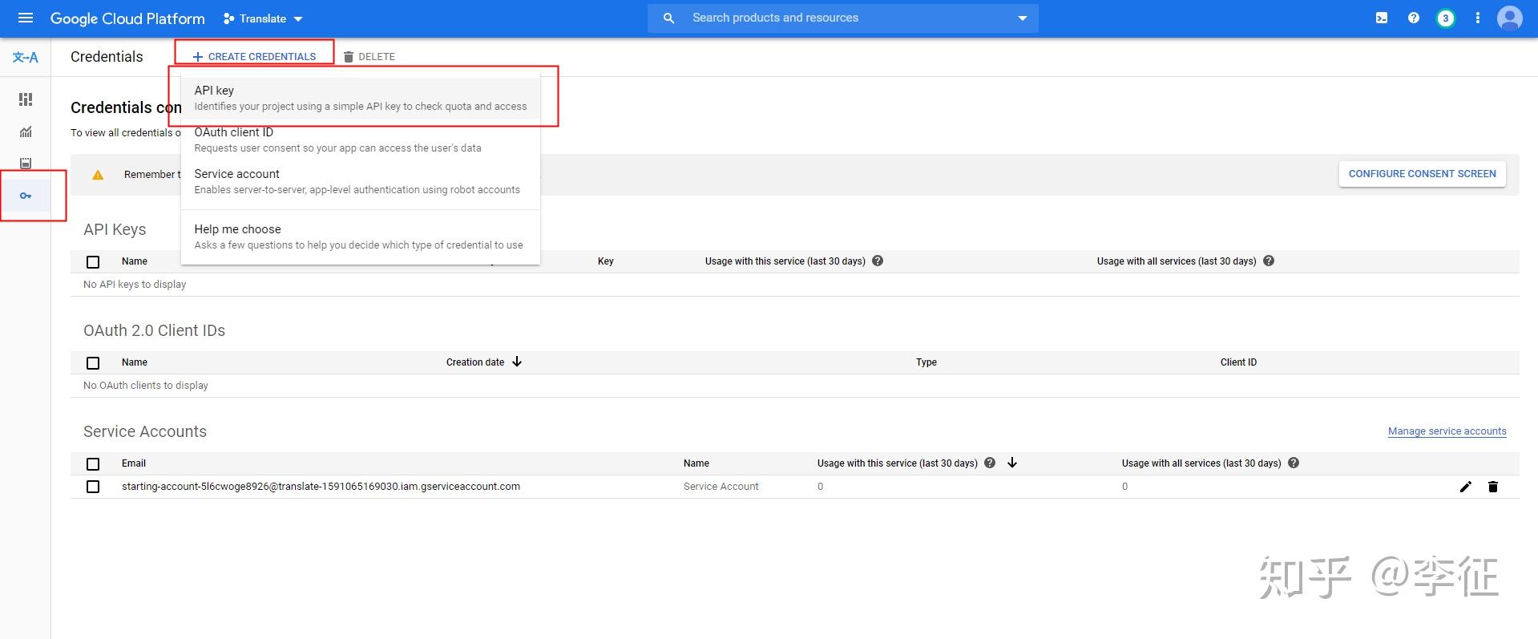Edit the service account with pencil icon
The width and height of the screenshot is (1538, 639).
tap(1466, 487)
